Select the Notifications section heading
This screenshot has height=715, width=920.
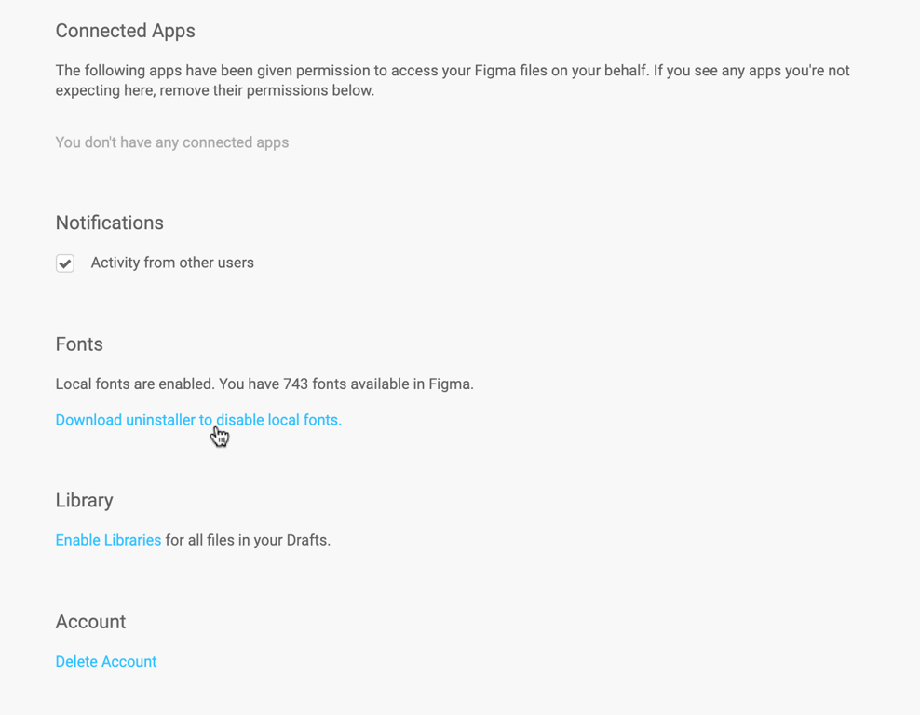(110, 223)
